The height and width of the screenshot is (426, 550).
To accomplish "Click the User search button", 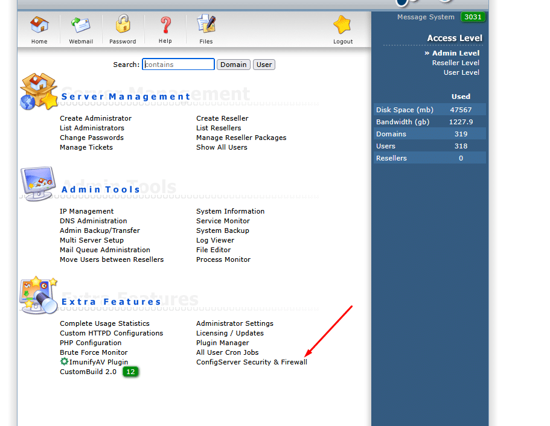I will click(x=264, y=65).
